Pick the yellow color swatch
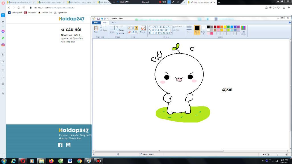The image size is (292, 164). 225,27
